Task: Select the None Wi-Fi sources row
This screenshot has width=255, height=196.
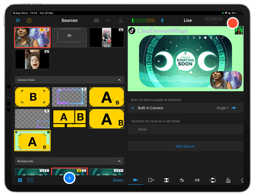Action: tap(186, 129)
